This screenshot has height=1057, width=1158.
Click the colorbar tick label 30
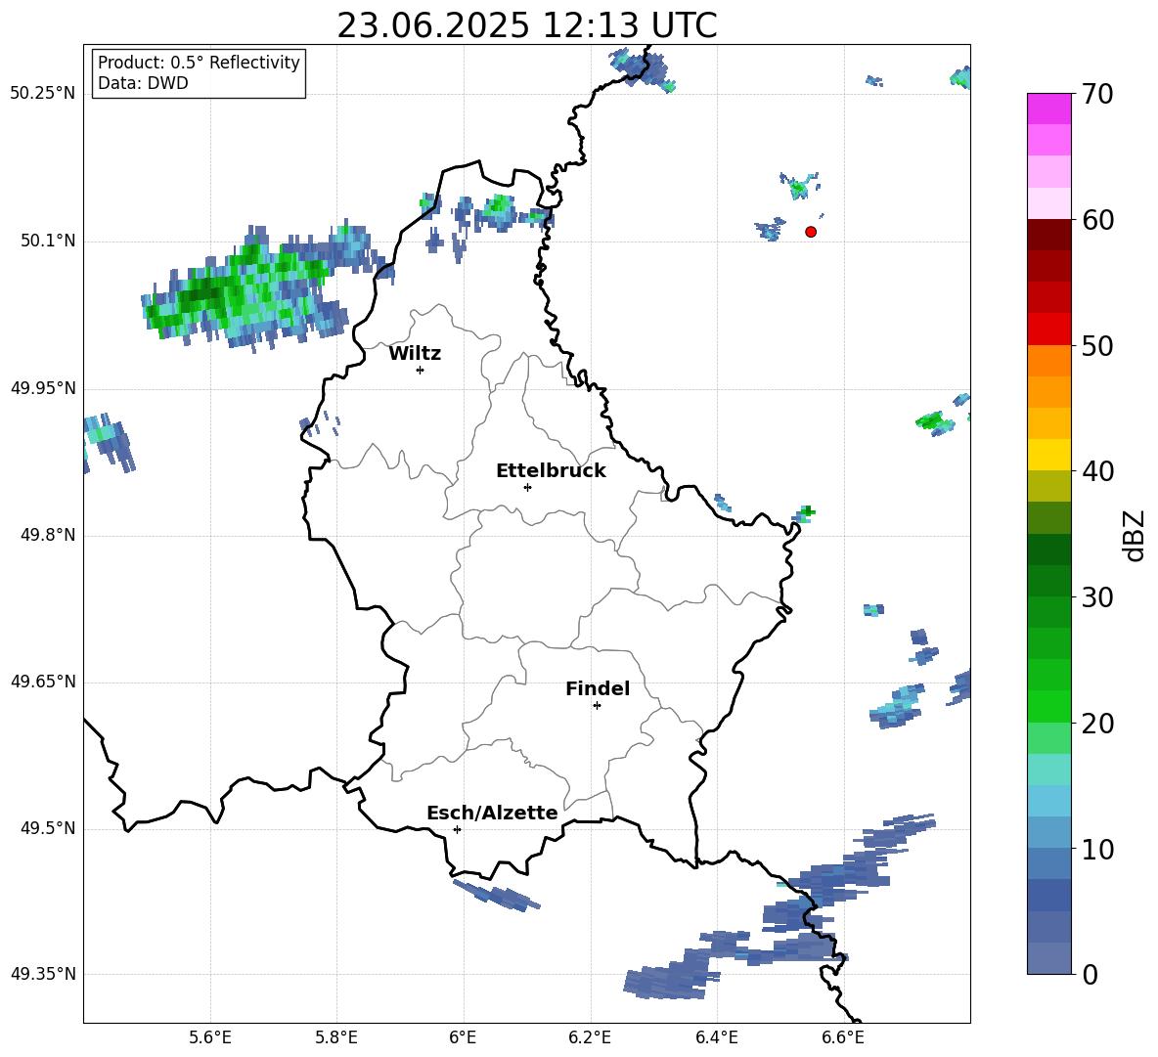pyautogui.click(x=1097, y=597)
